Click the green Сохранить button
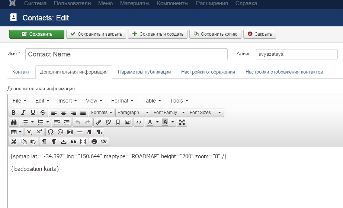This screenshot has height=208, width=343. pos(37,34)
